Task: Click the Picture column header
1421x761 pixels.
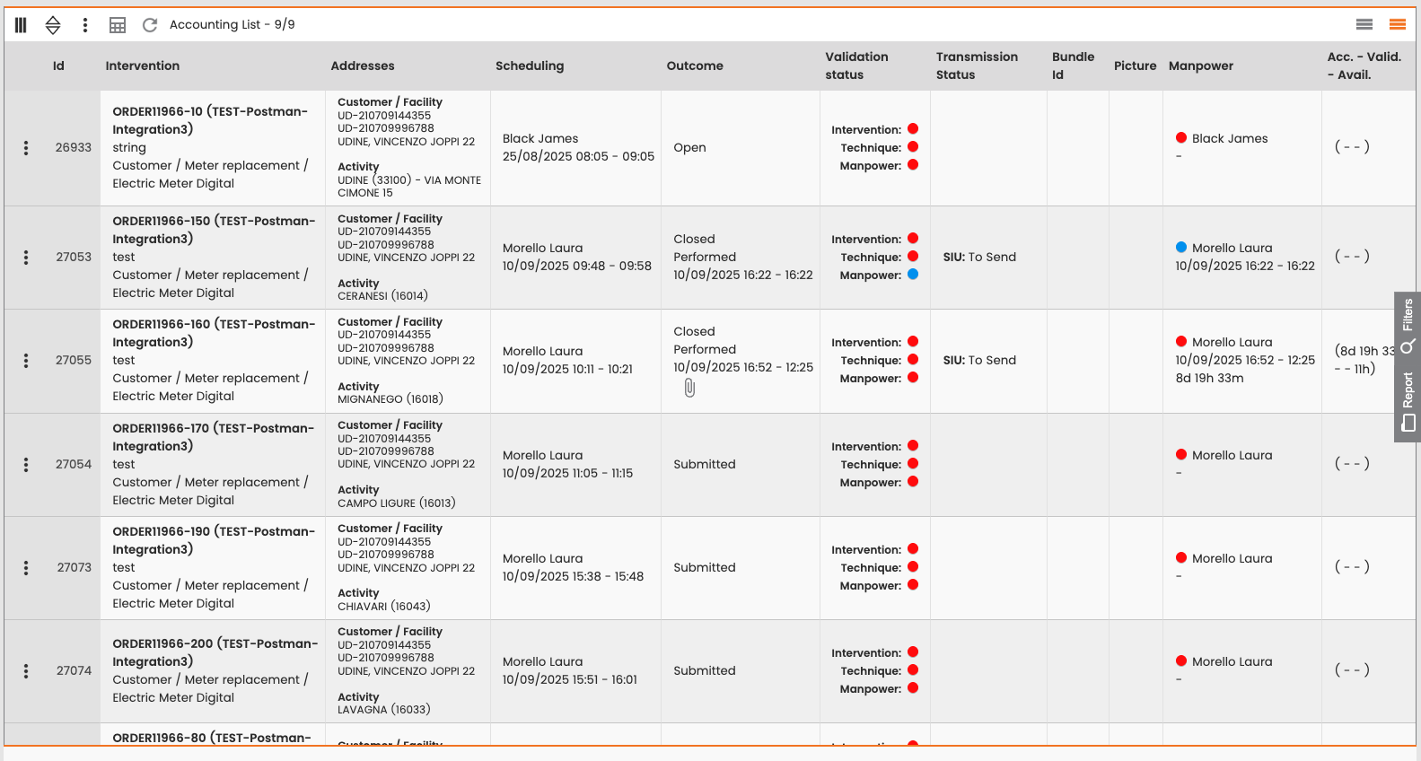Action: pyautogui.click(x=1136, y=66)
